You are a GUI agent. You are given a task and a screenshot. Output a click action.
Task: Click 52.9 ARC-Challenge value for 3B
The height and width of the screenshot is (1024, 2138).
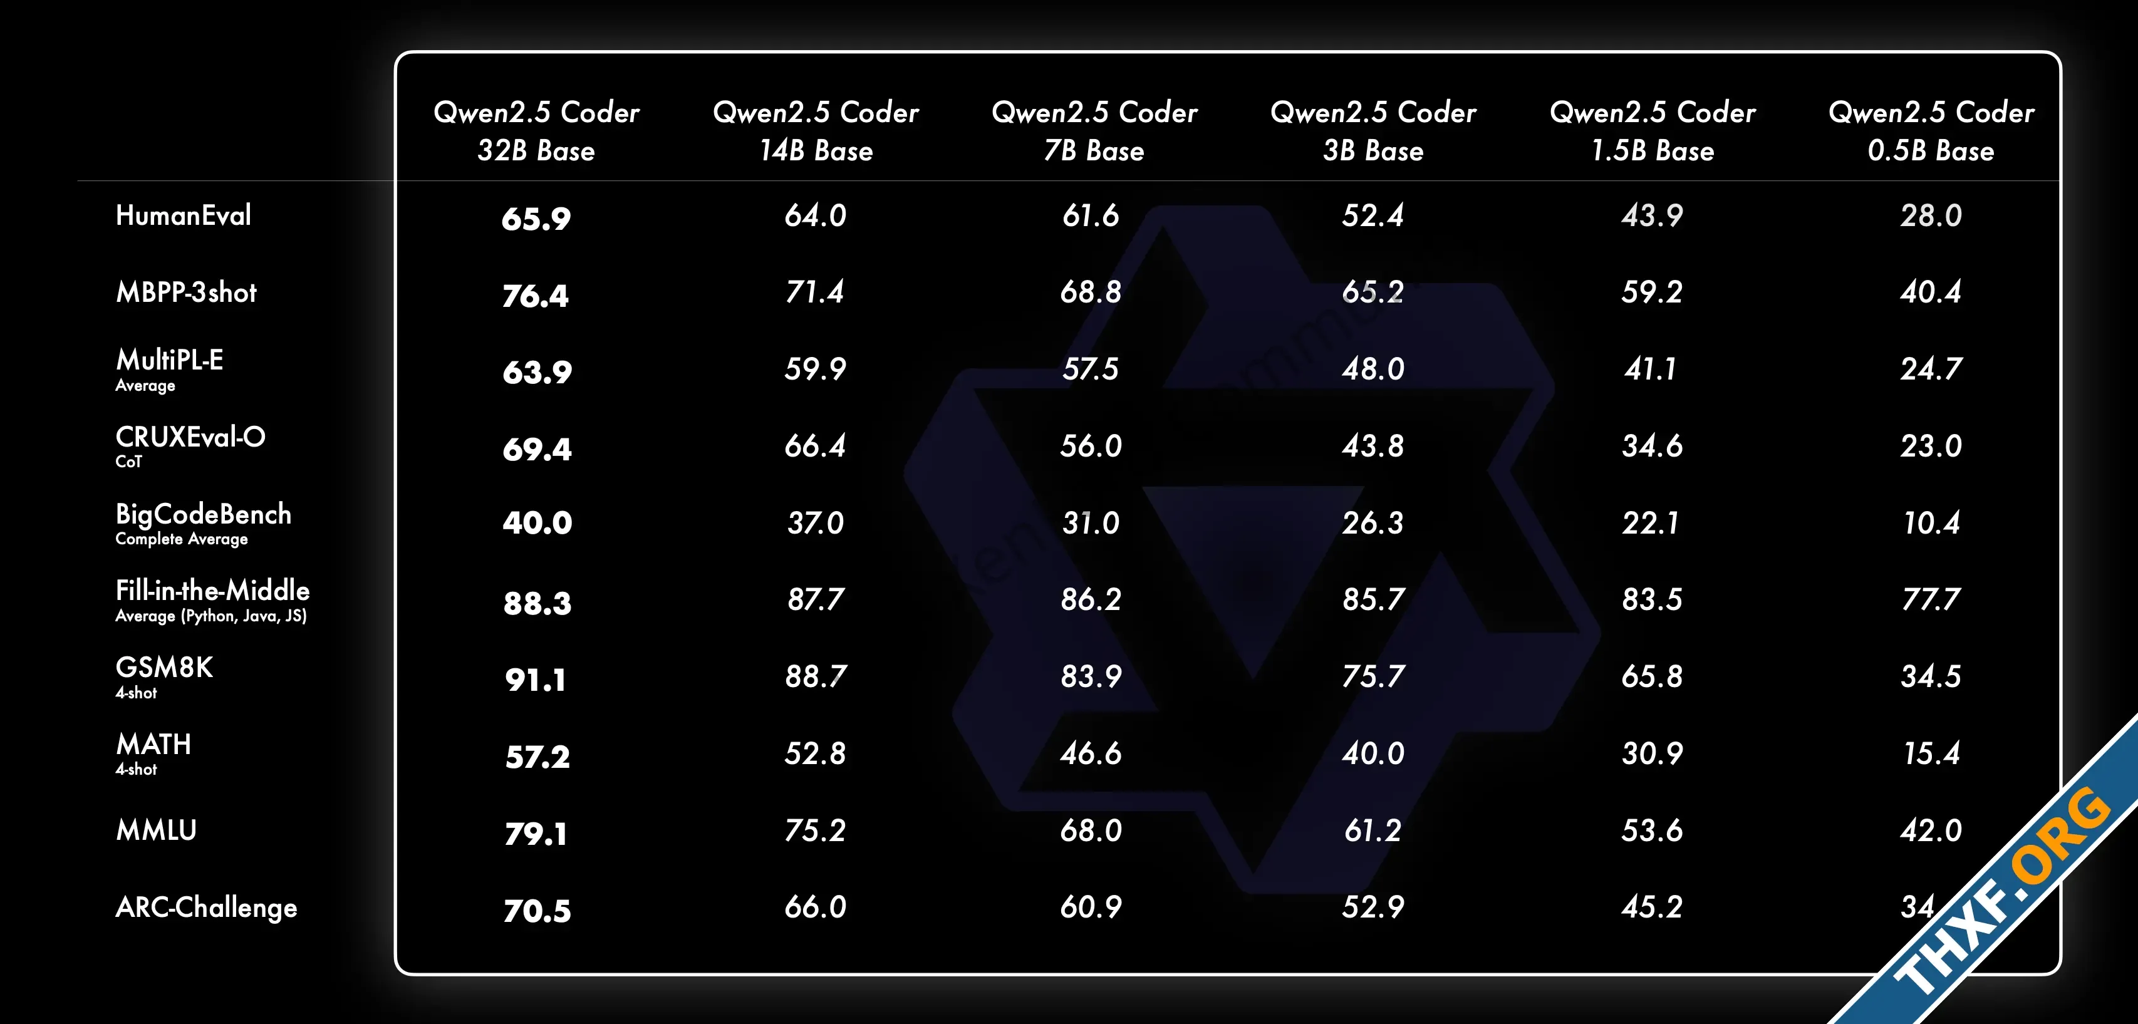(x=1374, y=907)
